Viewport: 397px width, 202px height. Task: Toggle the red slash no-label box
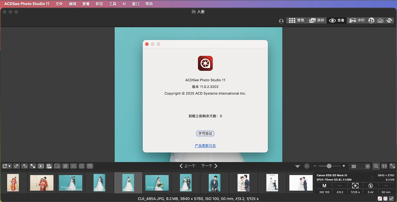click(380, 199)
